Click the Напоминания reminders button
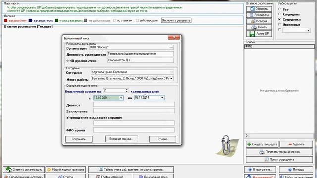The width and height of the screenshot is (317, 178). (x=261, y=176)
